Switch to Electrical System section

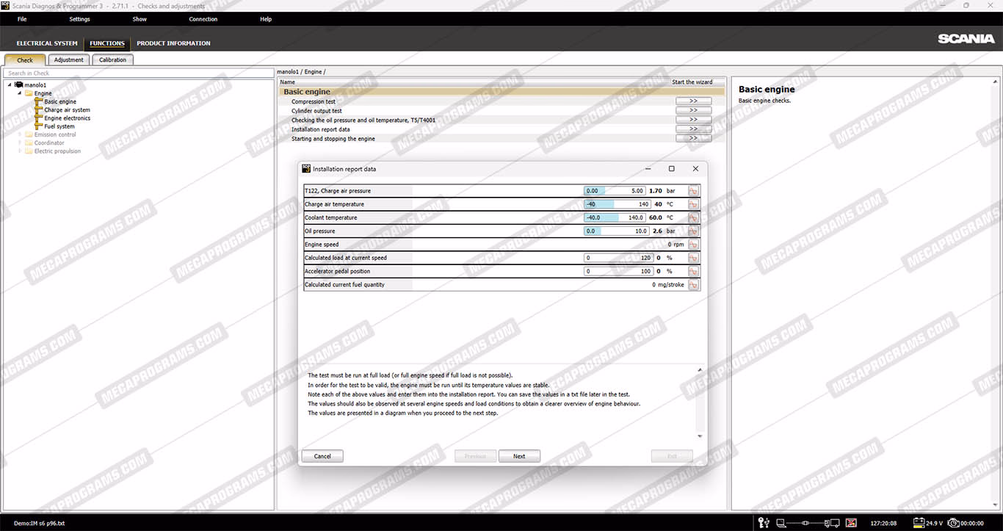coord(47,43)
